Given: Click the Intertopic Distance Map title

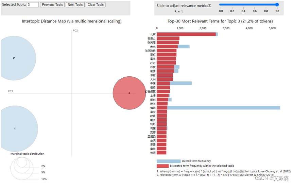Looking at the screenshot, I should [x=72, y=21].
